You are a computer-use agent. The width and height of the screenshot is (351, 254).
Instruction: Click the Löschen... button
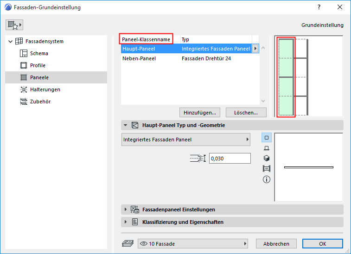click(x=246, y=113)
